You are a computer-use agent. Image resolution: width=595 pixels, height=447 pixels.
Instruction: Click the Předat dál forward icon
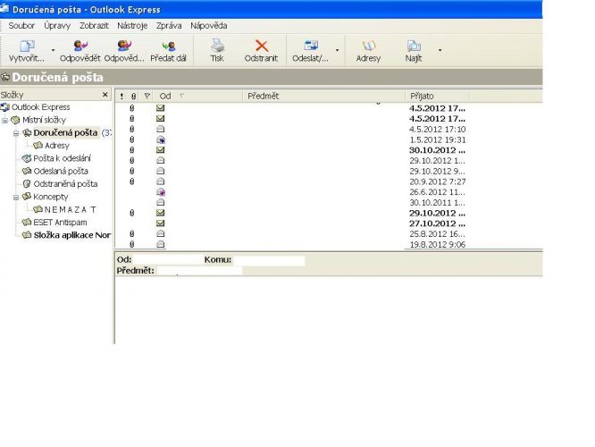coord(169,46)
